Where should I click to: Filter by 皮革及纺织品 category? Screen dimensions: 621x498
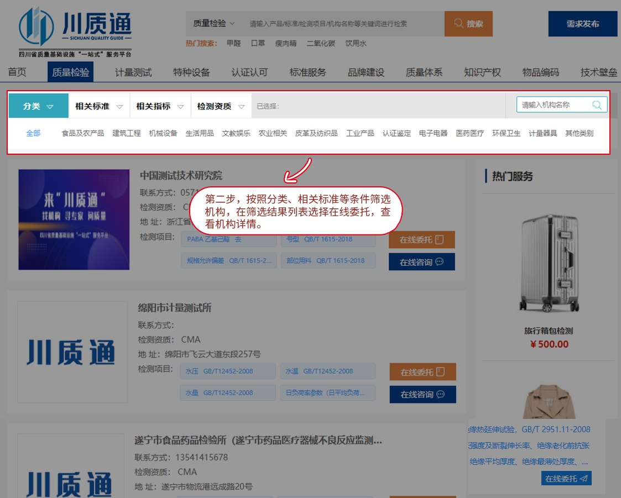click(x=316, y=133)
